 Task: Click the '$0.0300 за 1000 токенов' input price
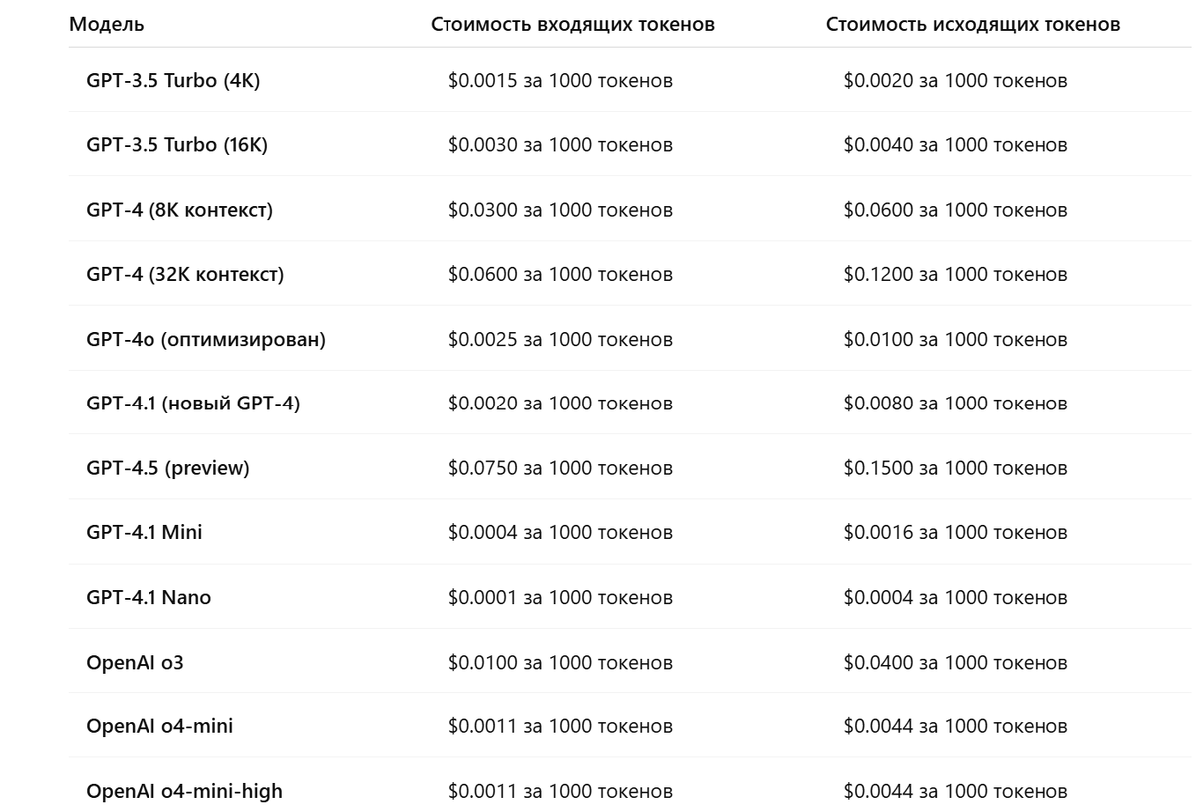560,210
